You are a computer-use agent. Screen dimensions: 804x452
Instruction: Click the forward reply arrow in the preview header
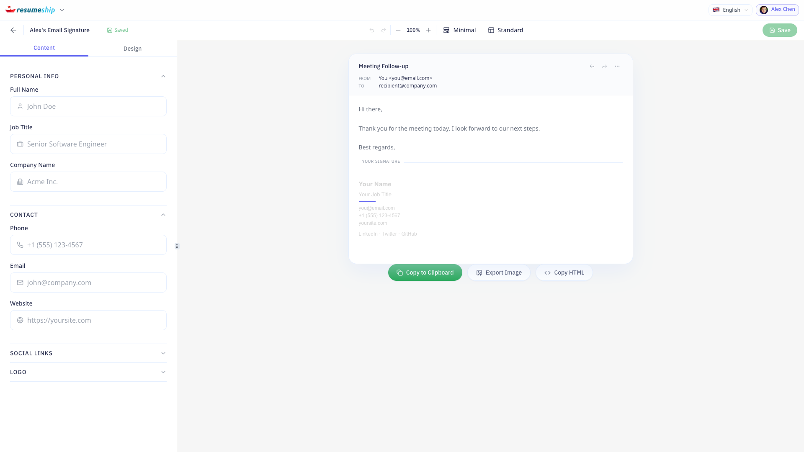[604, 66]
